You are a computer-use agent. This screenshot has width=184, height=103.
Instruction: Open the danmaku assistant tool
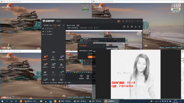coord(45,58)
